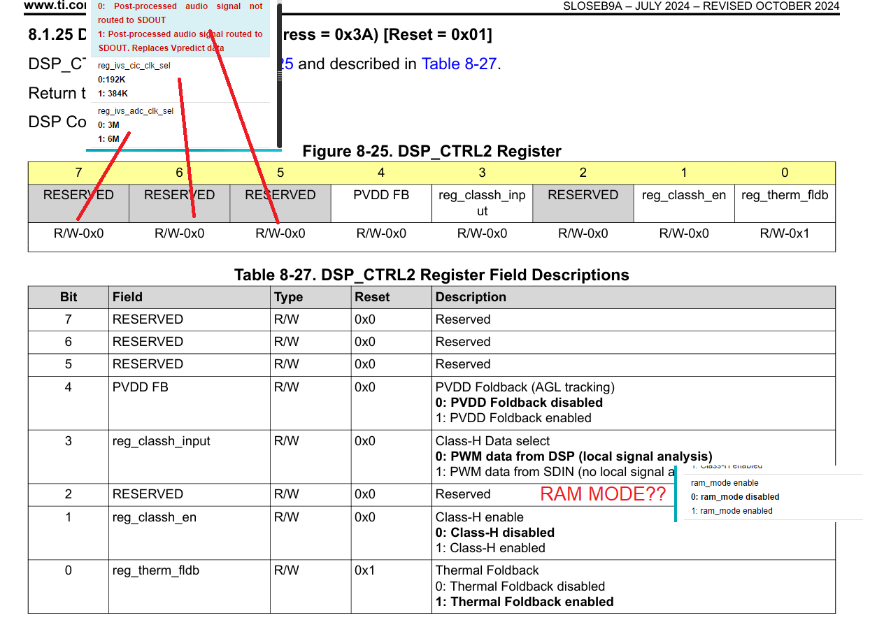Click the 0x1 reset value in the table
This screenshot has height=634, width=870.
[364, 570]
